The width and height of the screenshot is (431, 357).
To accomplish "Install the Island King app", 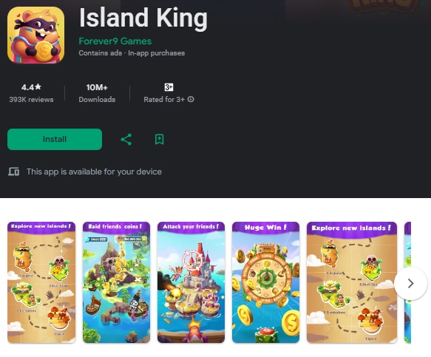I will (55, 140).
